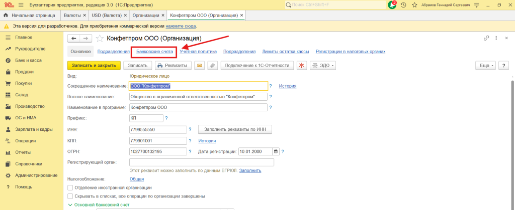Click into the search field in top bar
This screenshot has height=210, width=515.
pos(335,5)
